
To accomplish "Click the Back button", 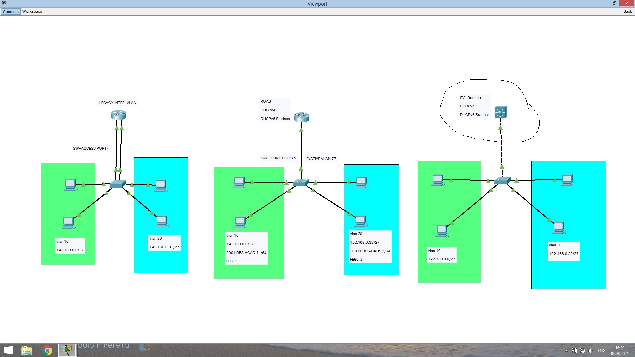I will point(627,12).
